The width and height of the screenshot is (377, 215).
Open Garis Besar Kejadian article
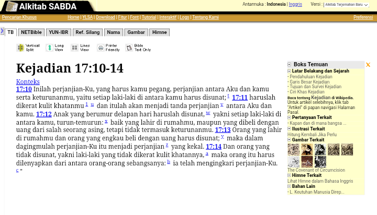(x=309, y=82)
